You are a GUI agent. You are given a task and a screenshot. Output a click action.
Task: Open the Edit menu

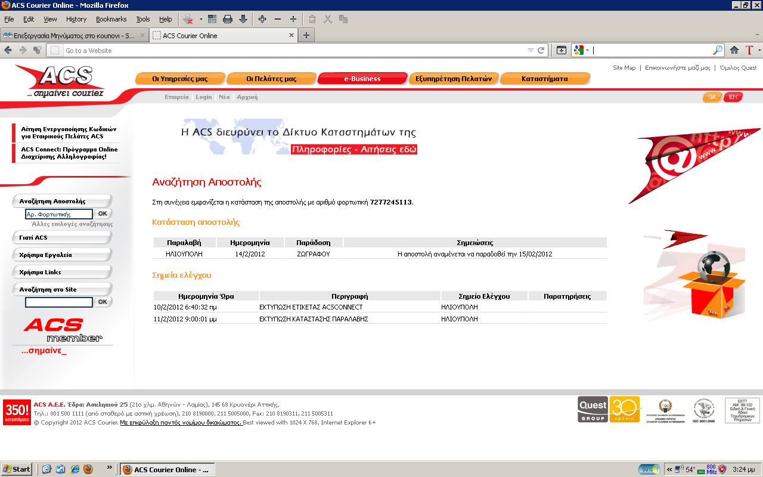(x=29, y=19)
